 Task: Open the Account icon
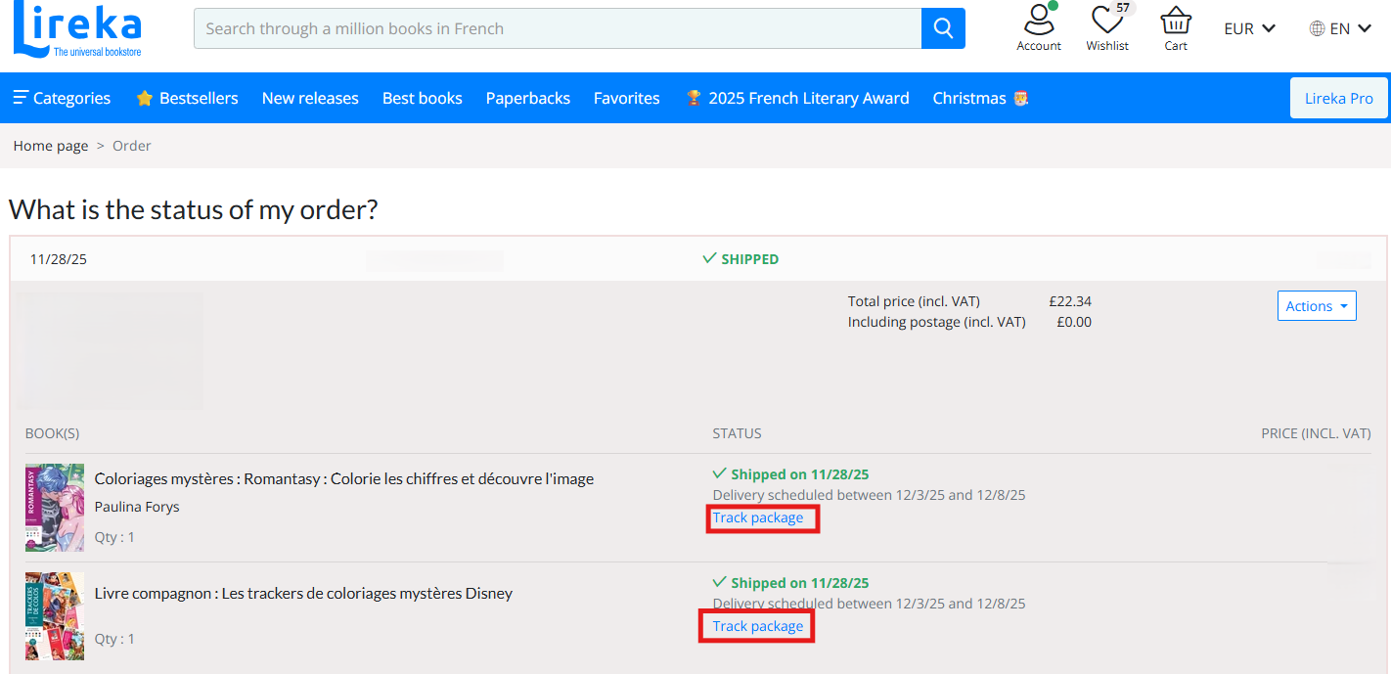tap(1038, 21)
